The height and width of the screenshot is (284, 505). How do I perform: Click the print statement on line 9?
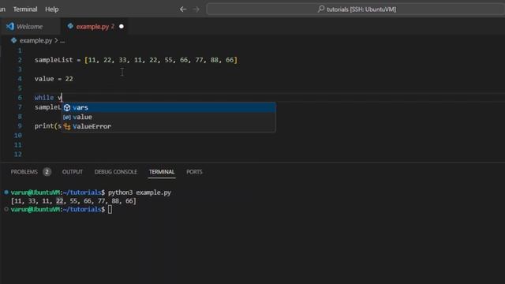point(47,126)
